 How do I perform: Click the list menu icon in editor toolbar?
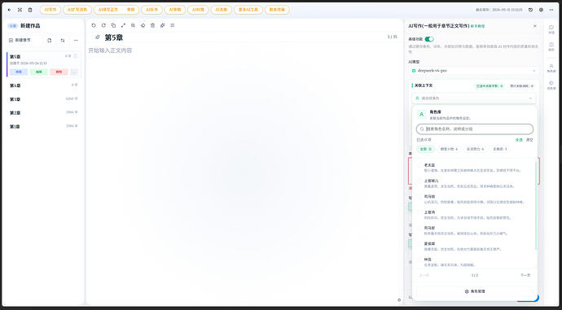pos(173,25)
